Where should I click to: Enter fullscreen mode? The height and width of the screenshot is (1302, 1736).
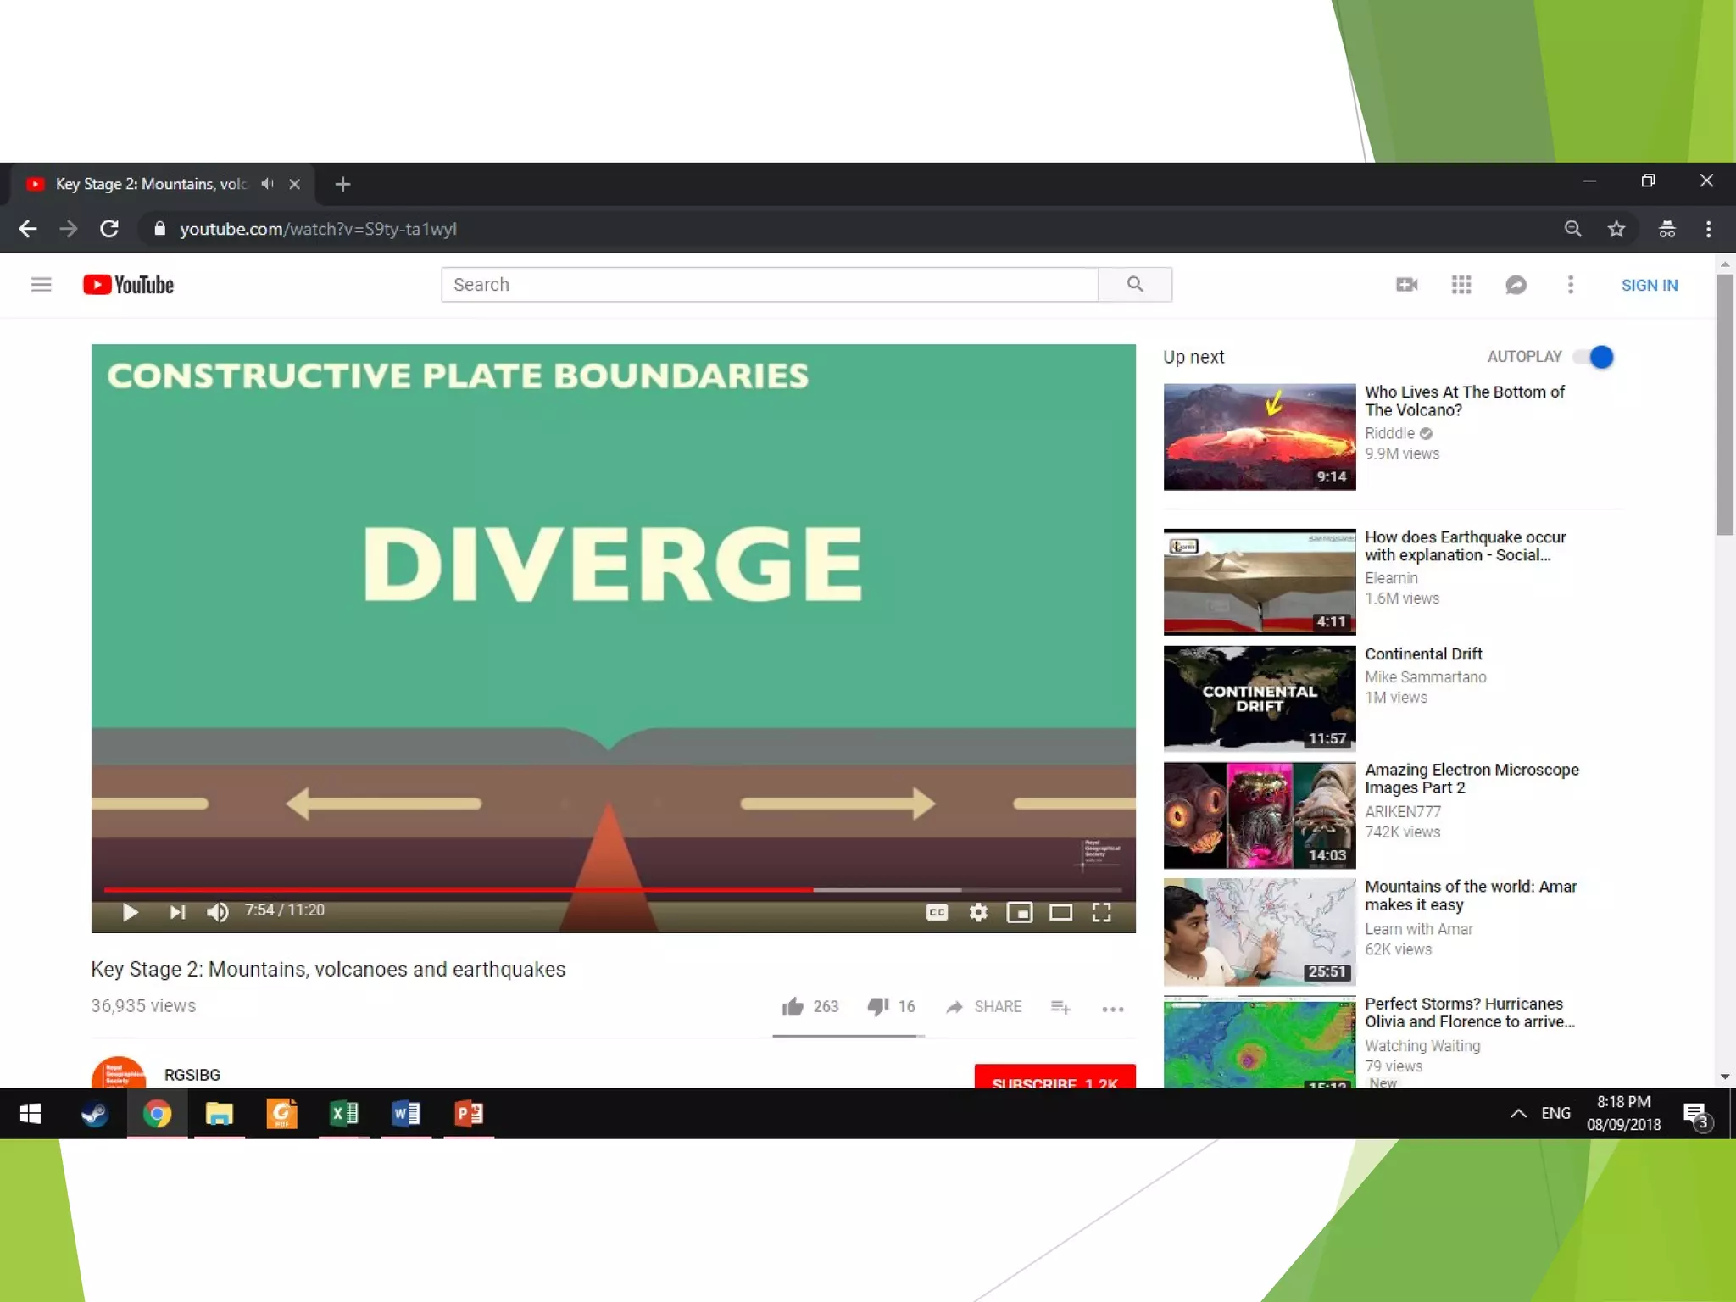click(x=1101, y=912)
